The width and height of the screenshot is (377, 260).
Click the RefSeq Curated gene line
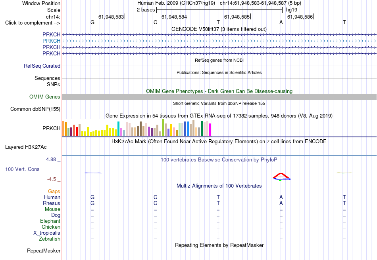tap(219, 66)
